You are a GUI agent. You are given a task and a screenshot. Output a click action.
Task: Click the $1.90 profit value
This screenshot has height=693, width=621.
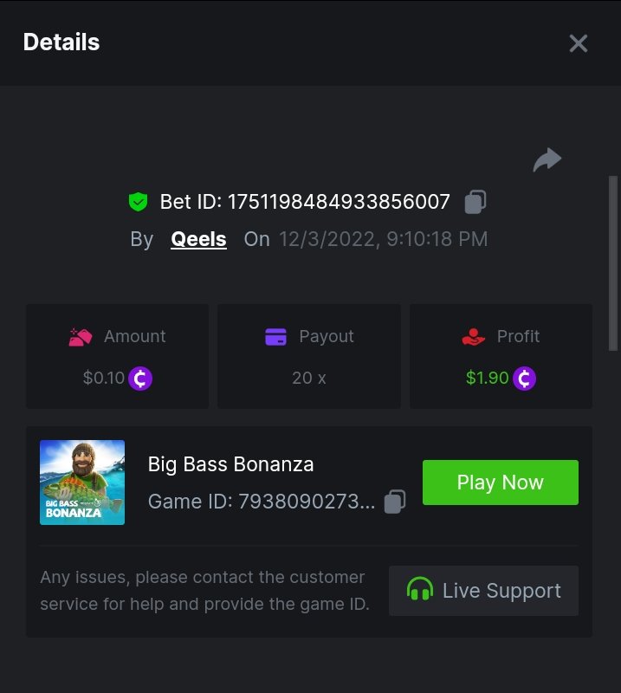click(x=487, y=379)
